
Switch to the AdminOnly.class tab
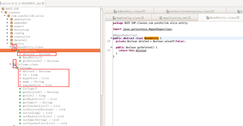129,11
